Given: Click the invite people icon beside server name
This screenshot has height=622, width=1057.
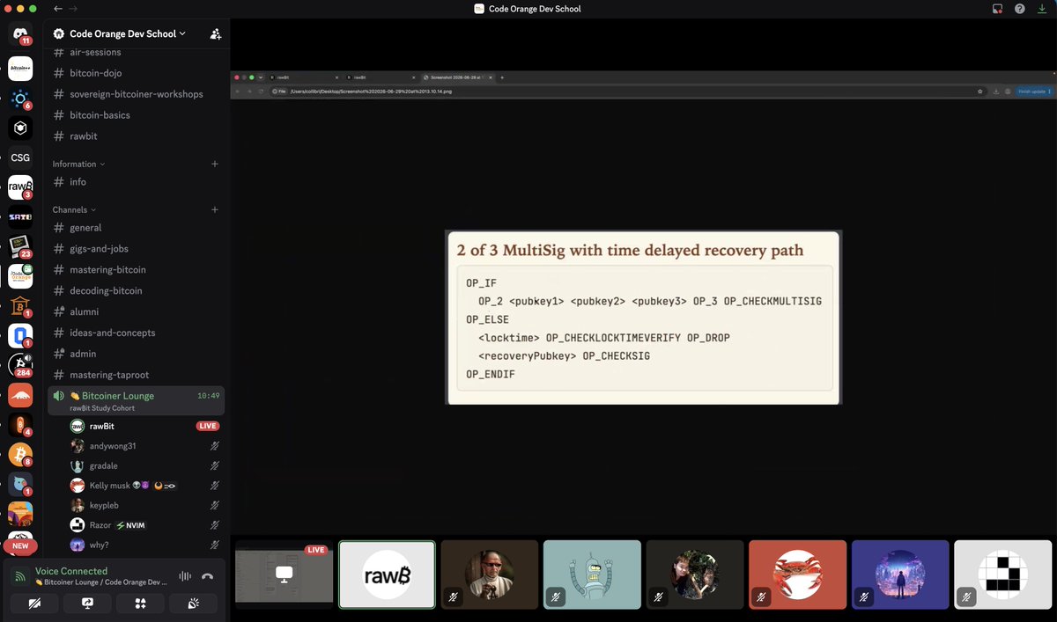Looking at the screenshot, I should point(216,33).
